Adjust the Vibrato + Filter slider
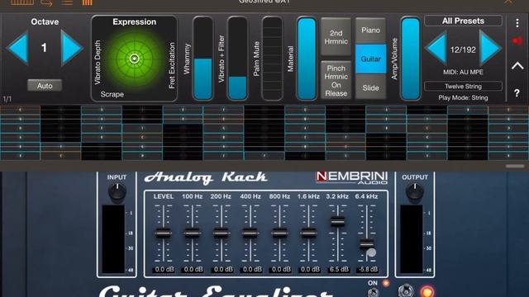The height and width of the screenshot is (297, 529). pos(237,59)
